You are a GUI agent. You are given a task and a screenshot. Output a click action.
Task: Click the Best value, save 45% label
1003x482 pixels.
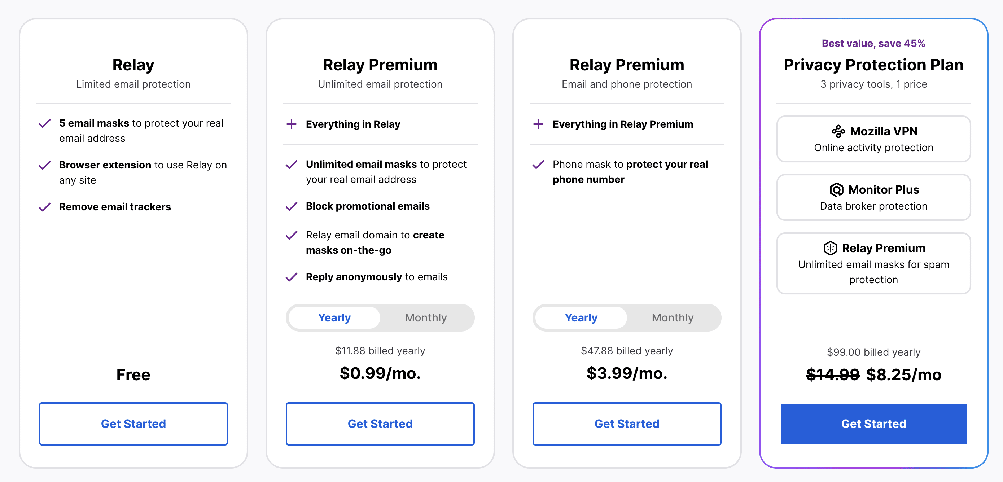[873, 43]
